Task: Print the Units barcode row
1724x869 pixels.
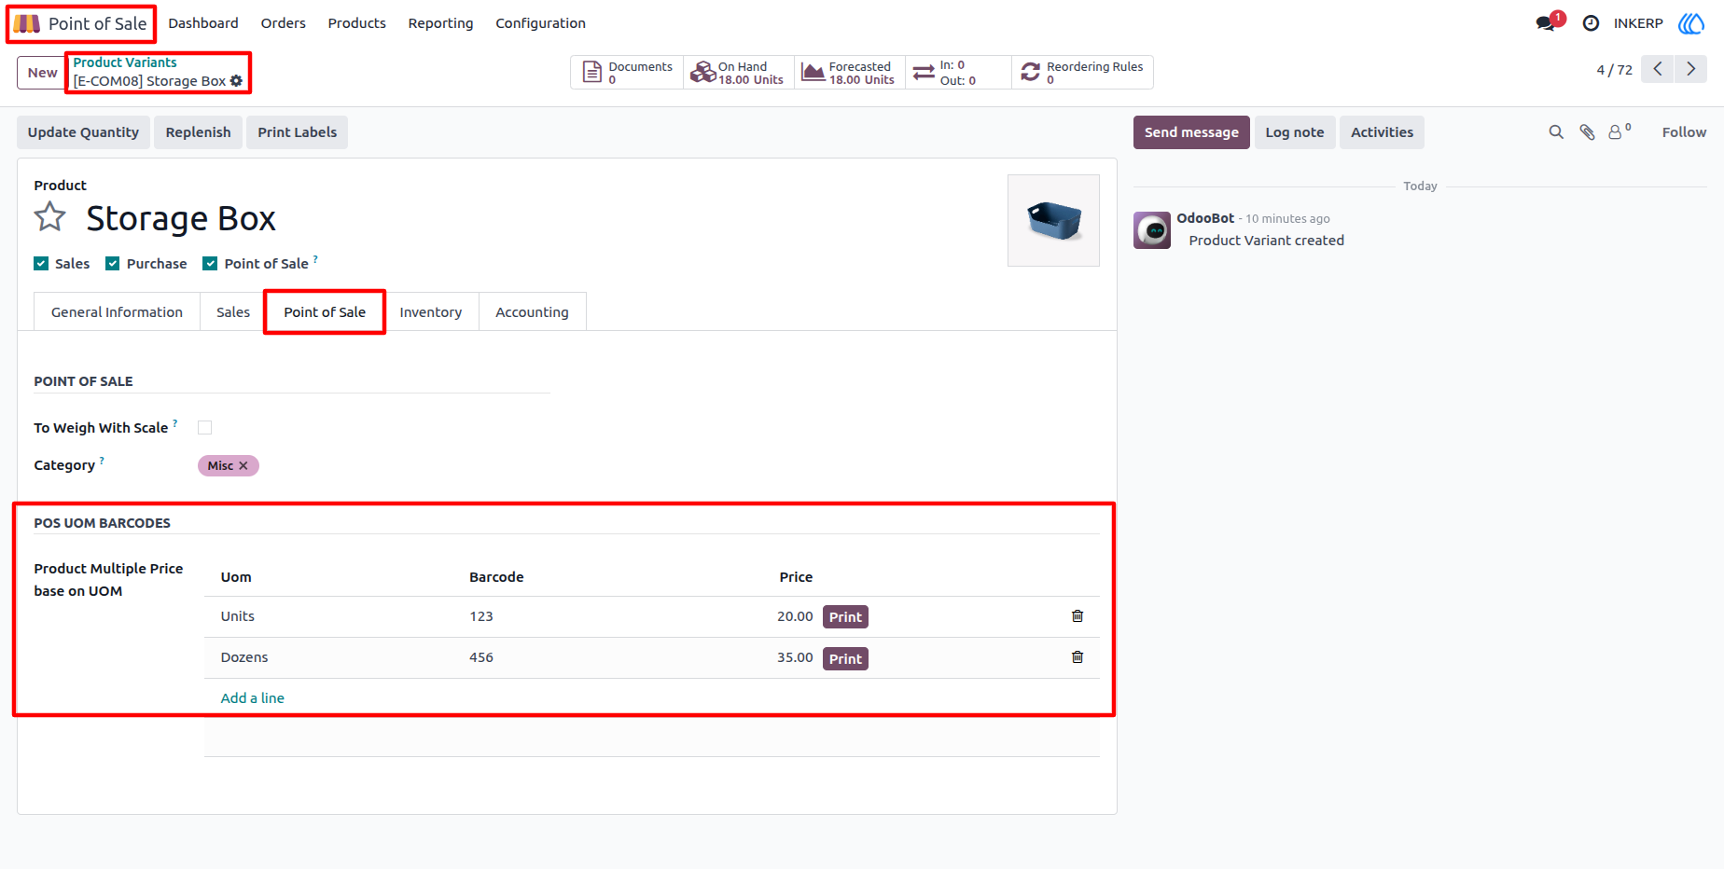Action: [x=845, y=617]
